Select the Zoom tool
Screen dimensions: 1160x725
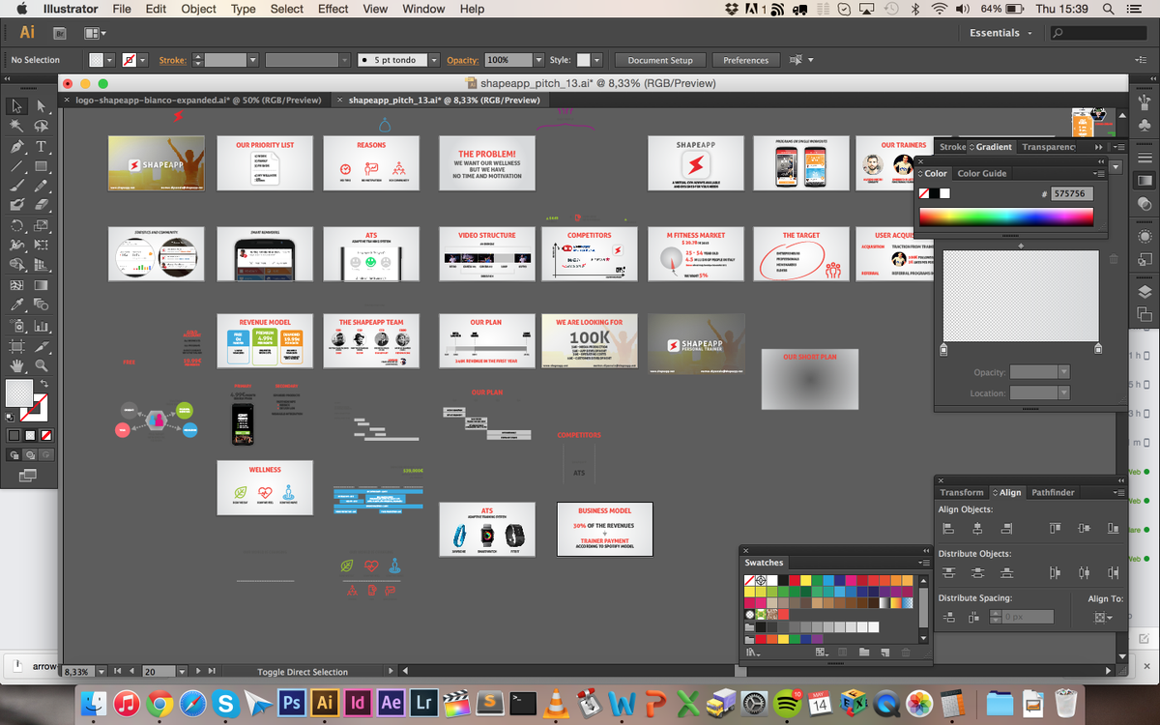pyautogui.click(x=42, y=366)
